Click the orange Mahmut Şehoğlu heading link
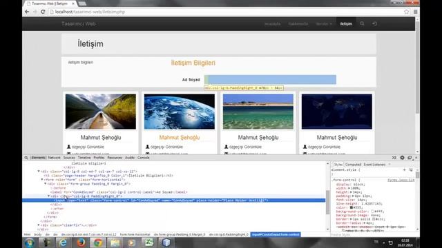 point(180,138)
